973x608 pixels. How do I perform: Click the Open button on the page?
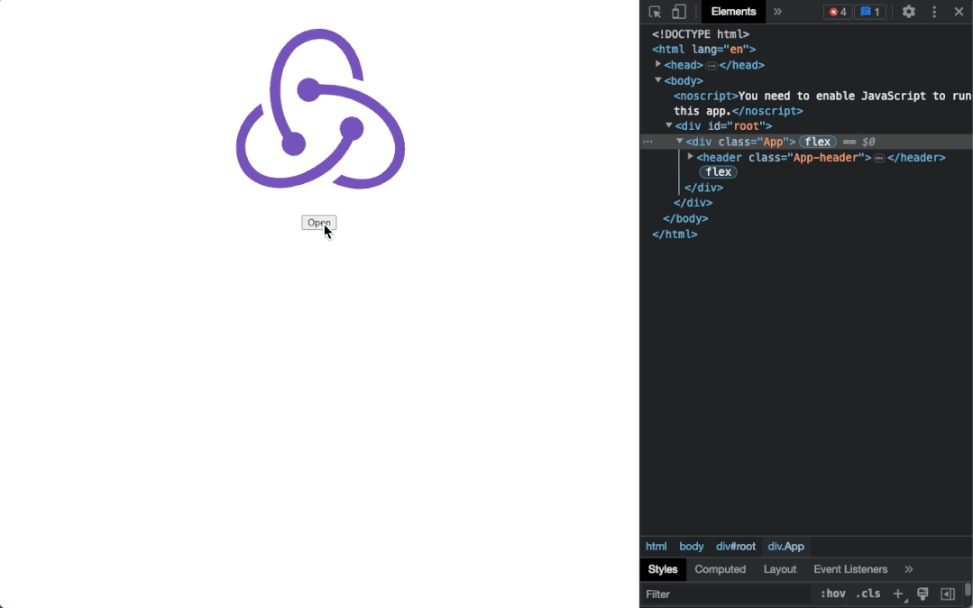click(x=319, y=222)
